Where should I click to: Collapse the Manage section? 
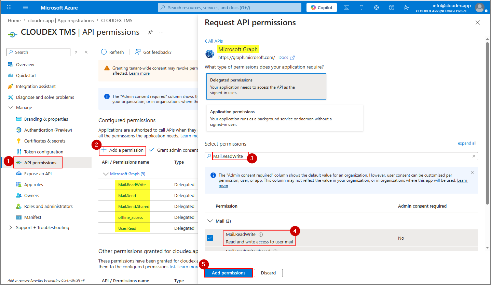click(x=10, y=108)
